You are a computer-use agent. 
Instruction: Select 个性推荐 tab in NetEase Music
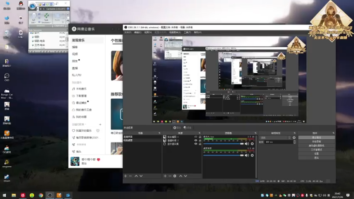117,40
